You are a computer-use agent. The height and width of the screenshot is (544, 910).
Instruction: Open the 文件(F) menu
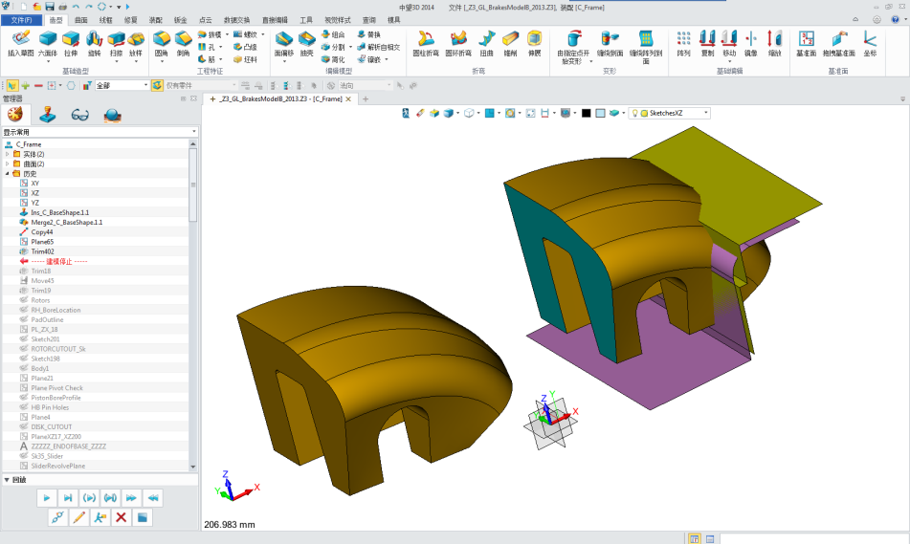(21, 19)
